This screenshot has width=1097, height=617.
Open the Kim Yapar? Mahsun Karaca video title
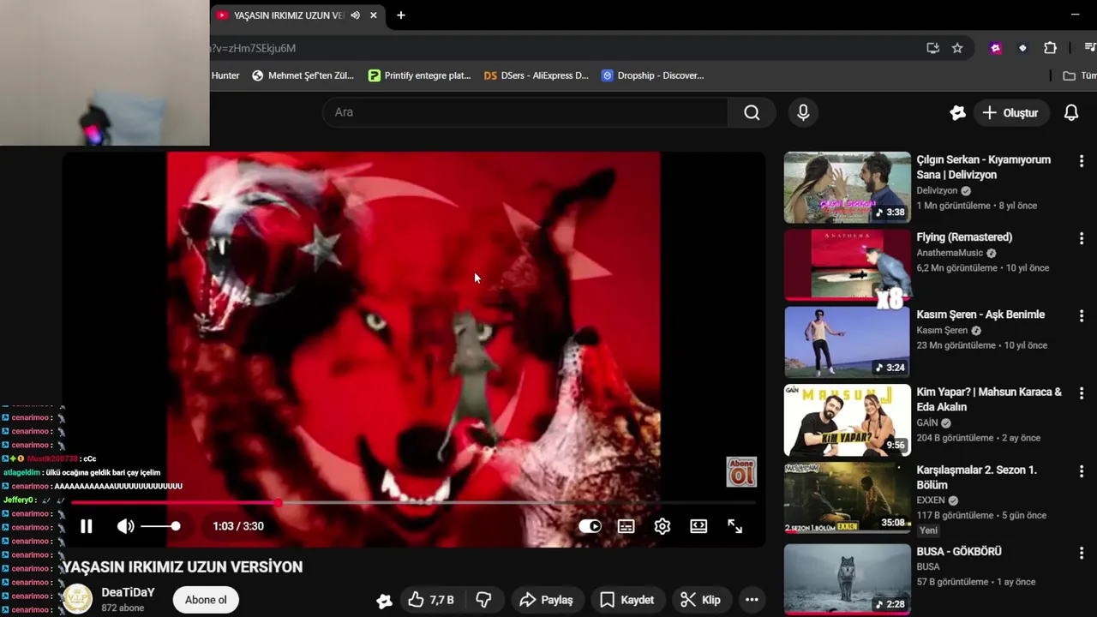[989, 399]
